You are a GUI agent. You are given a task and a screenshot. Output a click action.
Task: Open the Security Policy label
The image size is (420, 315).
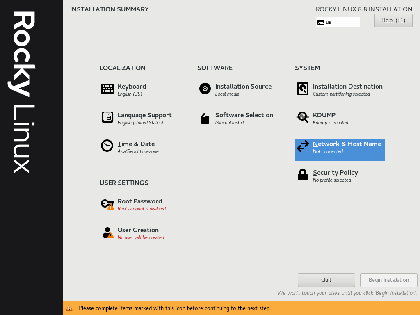tap(336, 173)
